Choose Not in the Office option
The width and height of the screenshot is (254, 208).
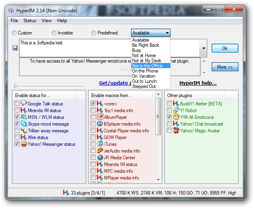point(151,66)
